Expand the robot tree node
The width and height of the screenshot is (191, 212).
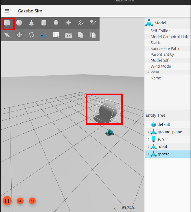148,146
